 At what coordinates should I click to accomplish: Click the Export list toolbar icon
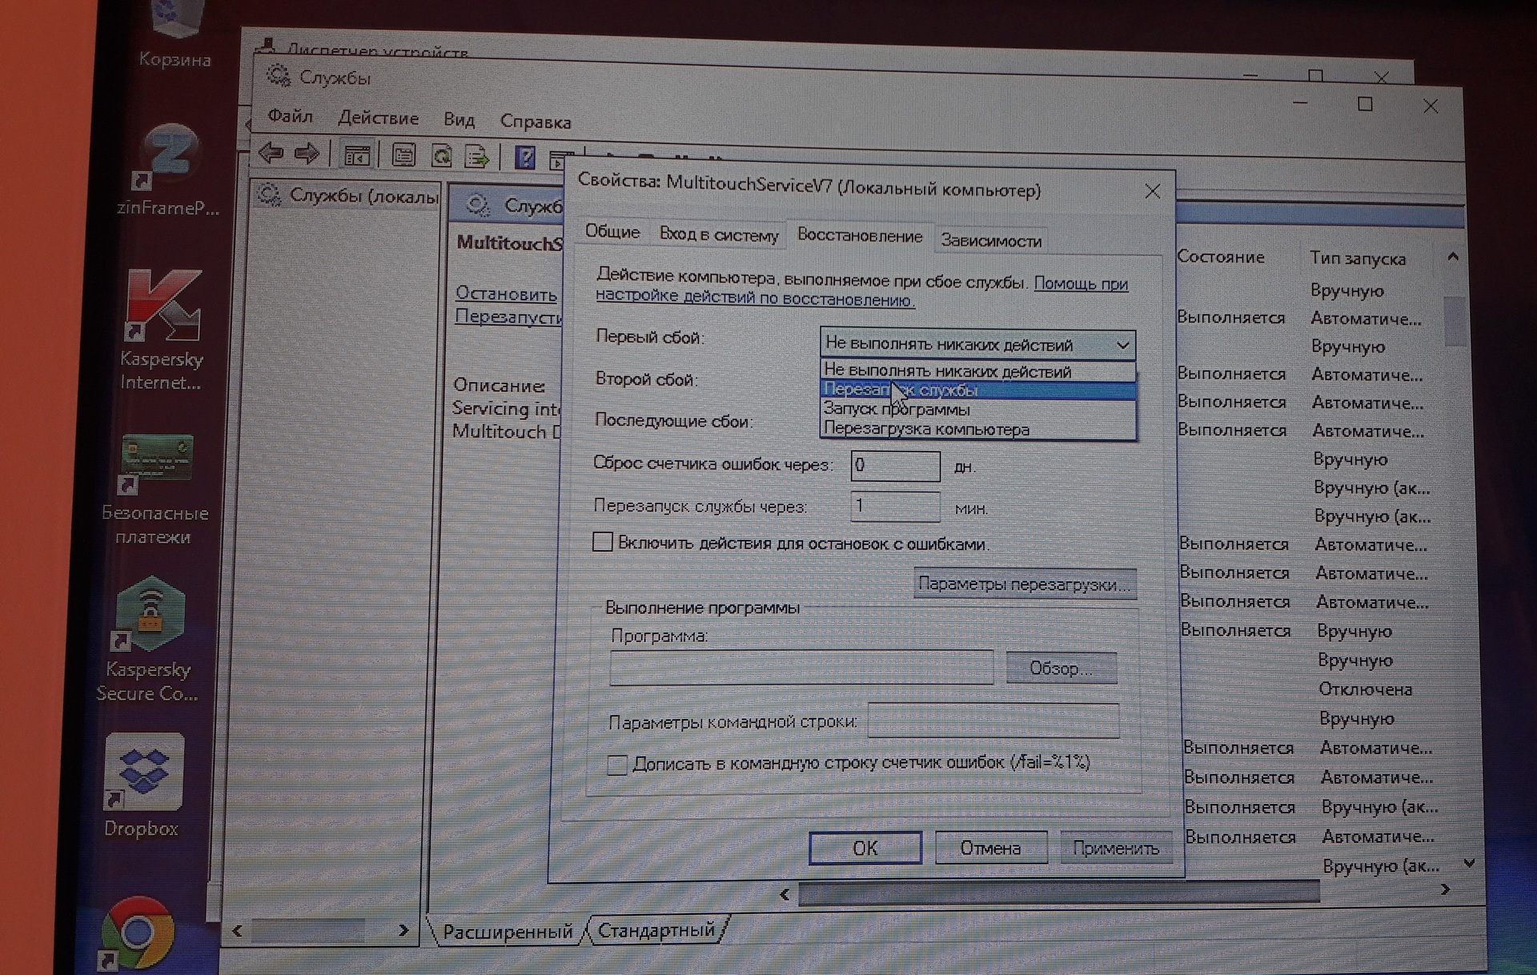477,156
